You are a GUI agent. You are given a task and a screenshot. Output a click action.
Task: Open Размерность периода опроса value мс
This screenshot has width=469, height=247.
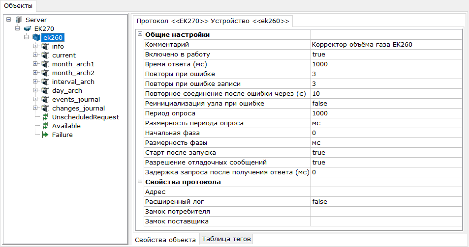[x=386, y=123]
